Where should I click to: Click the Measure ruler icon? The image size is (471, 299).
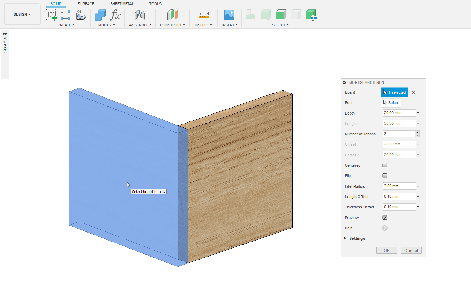203,15
